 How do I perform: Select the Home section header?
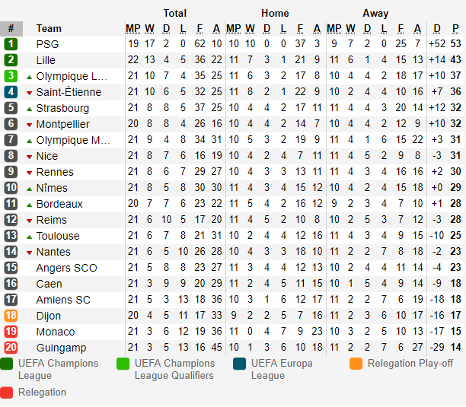coord(275,13)
